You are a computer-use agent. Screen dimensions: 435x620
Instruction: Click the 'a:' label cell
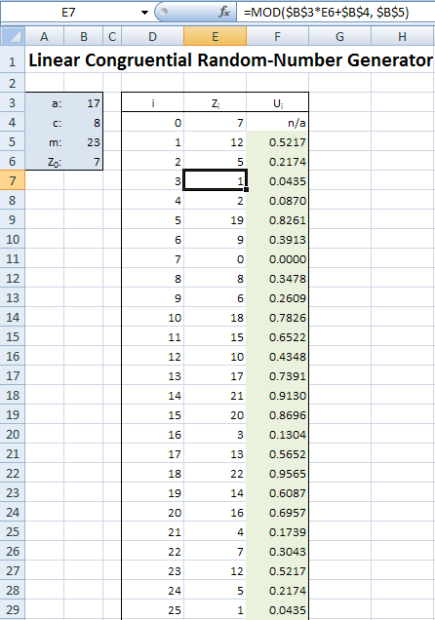[44, 102]
